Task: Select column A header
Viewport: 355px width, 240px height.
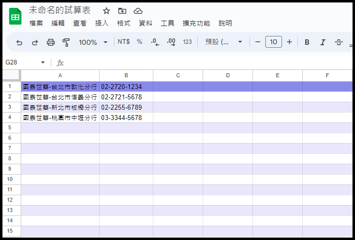Action: click(60, 75)
